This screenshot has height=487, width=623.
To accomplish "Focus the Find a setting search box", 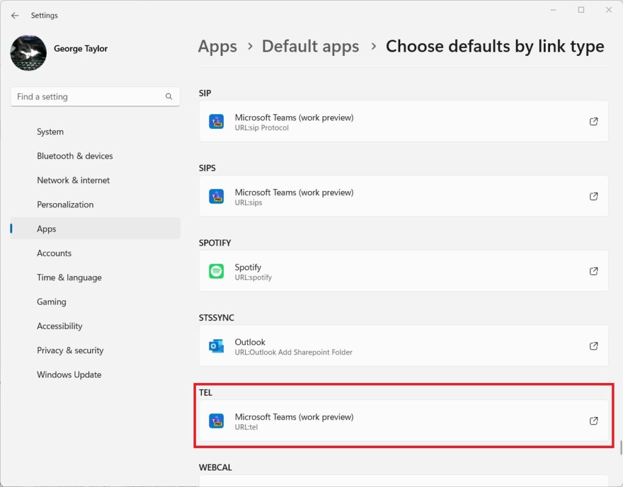I will 95,97.
